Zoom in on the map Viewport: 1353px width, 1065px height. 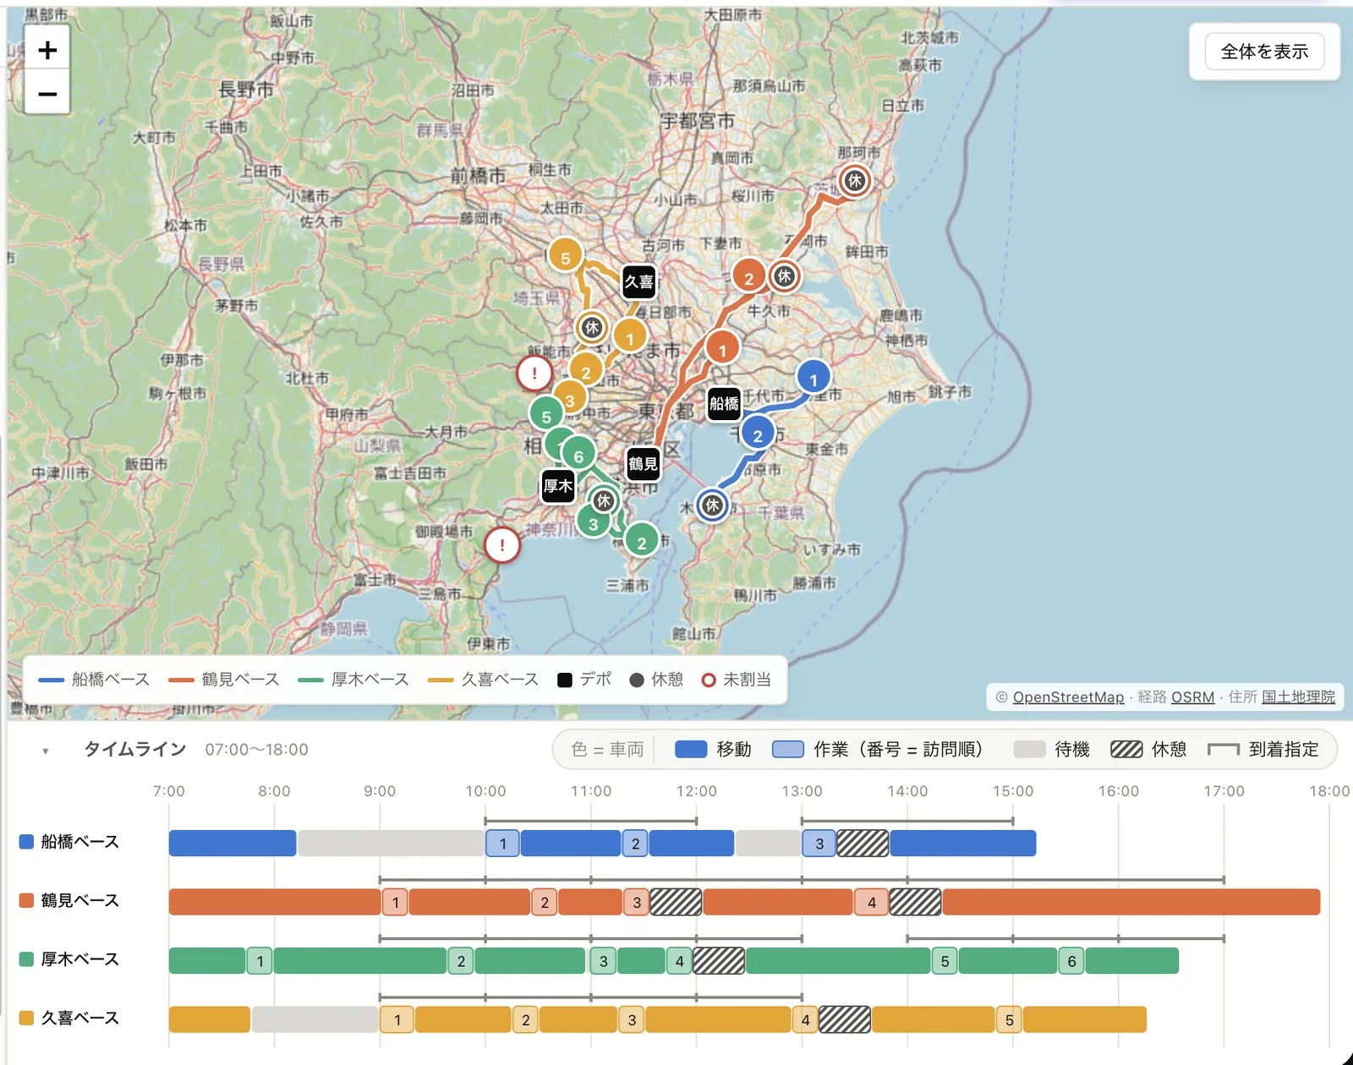click(x=47, y=50)
